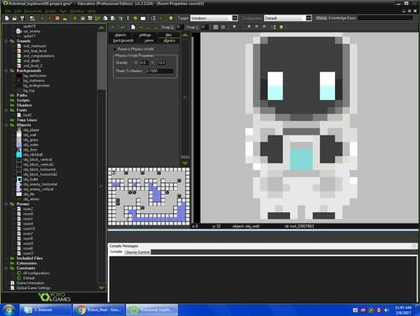Switch to the views tab in room properties
The height and width of the screenshot is (316, 420).
[148, 40]
